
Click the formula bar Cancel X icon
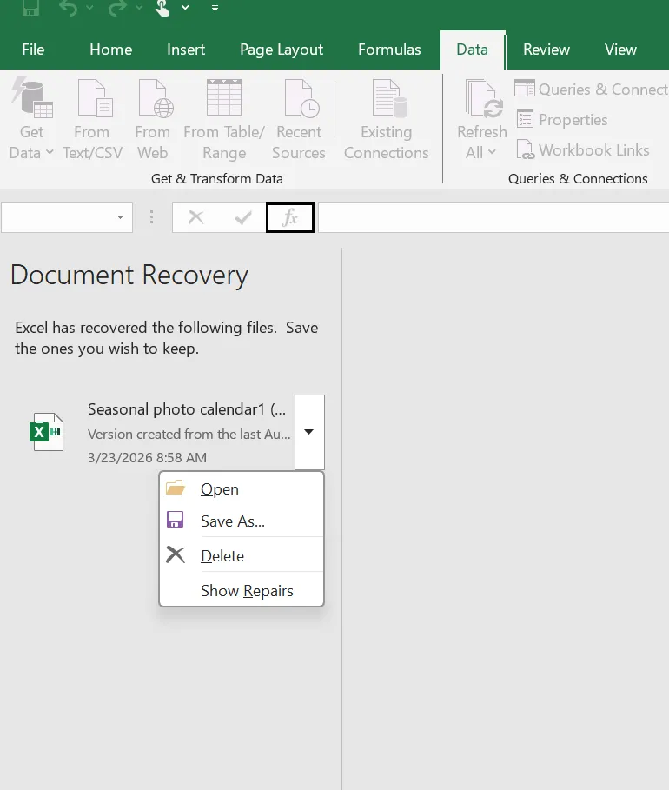point(195,217)
